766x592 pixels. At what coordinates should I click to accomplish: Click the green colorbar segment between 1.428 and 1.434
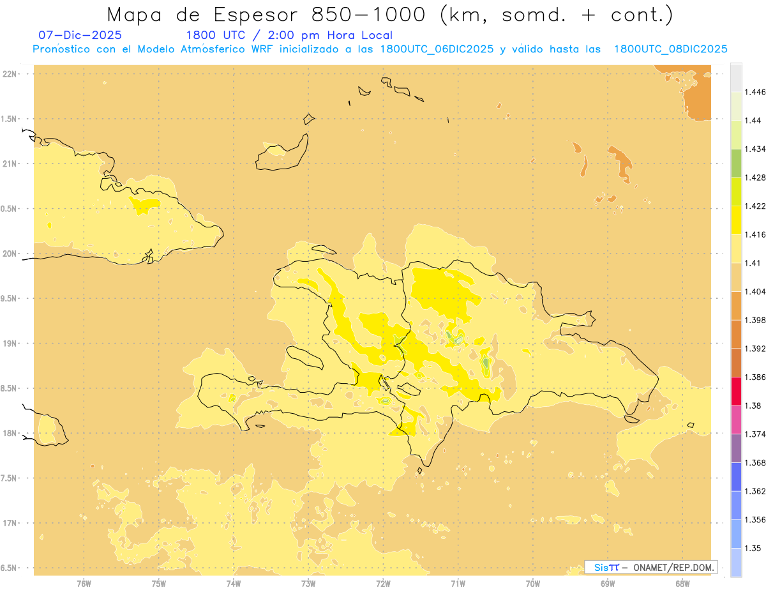point(736,163)
